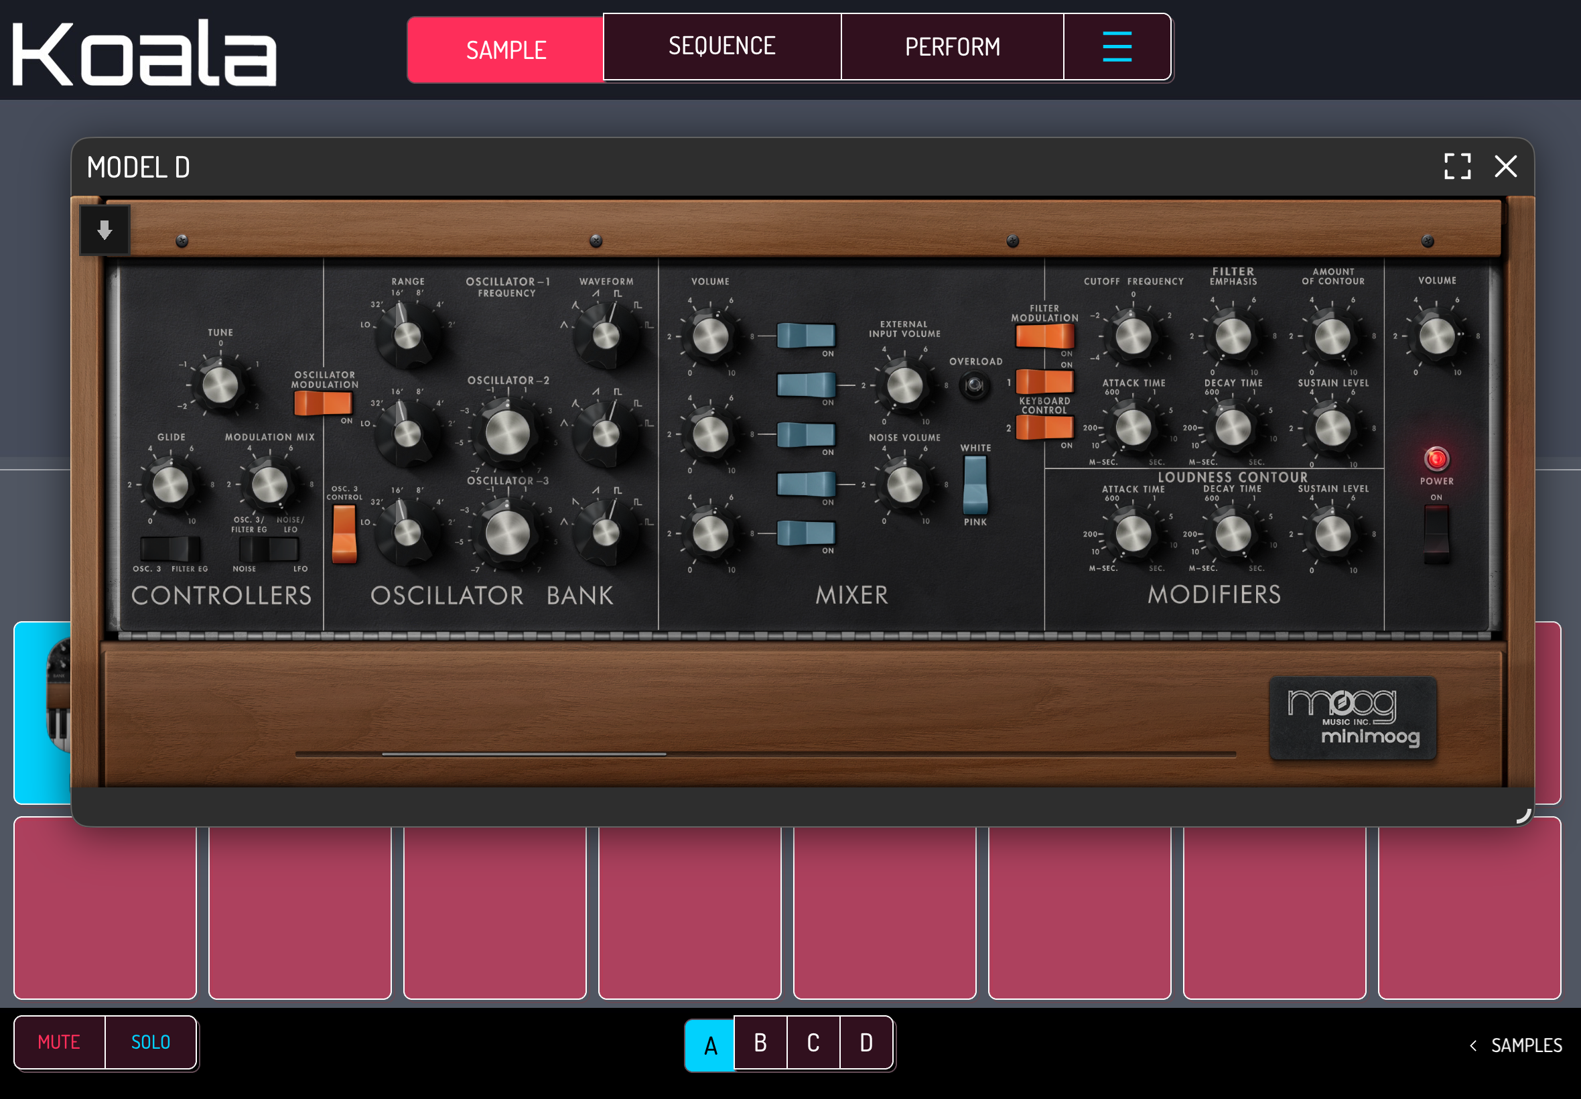Click Oscillator 1 Volume knob in Mixer

(x=710, y=336)
